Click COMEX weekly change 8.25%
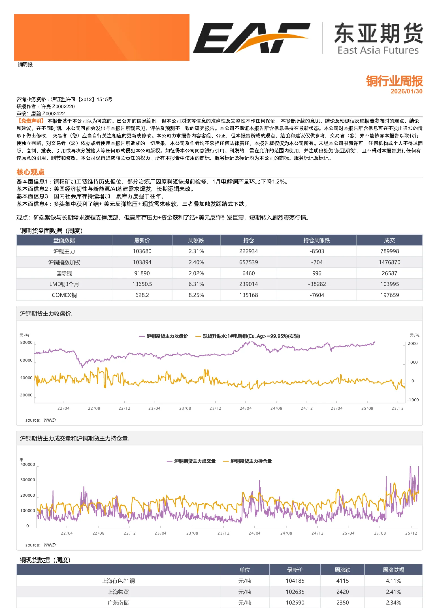The width and height of the screenshot is (439, 615). [x=196, y=295]
